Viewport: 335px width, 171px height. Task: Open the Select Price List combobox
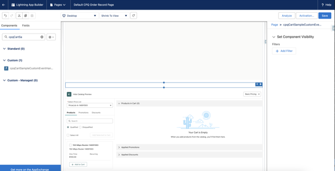click(90, 105)
